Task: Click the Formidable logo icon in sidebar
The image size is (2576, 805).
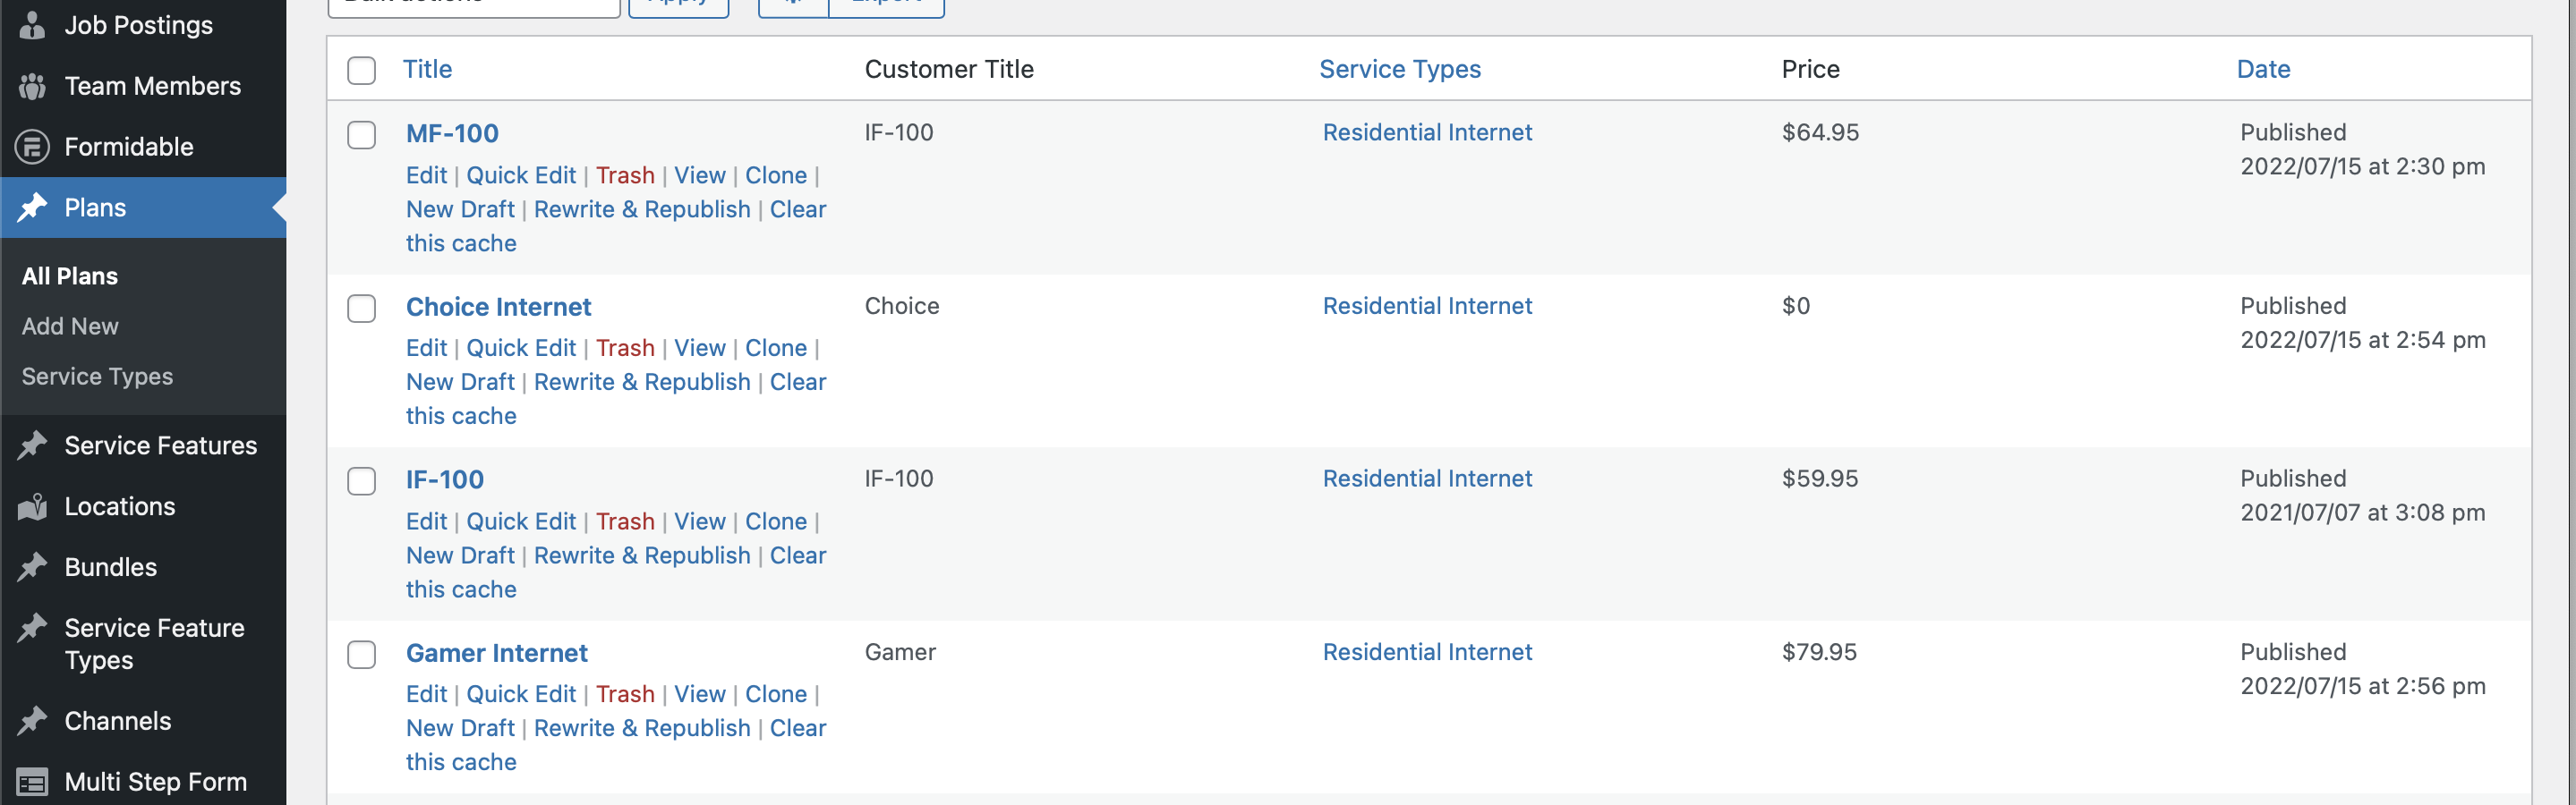Action: [x=32, y=147]
